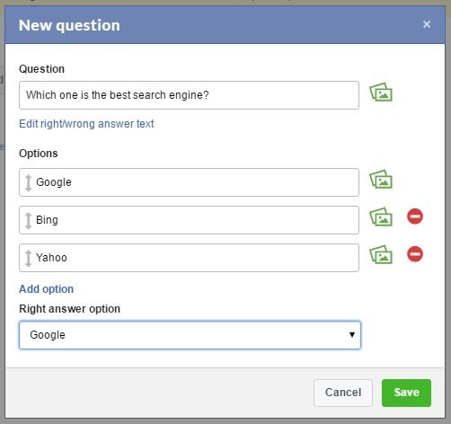
Task: Open Edit right/wrong answer text link
Action: coord(86,124)
